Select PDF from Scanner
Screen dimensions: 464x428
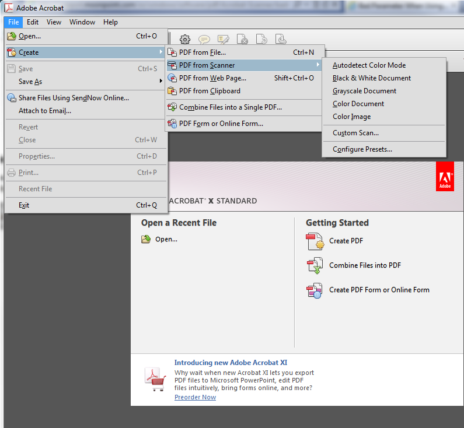click(244, 65)
